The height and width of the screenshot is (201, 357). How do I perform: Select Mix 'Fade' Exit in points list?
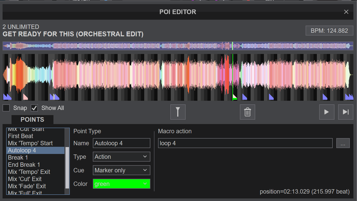(x=36, y=186)
